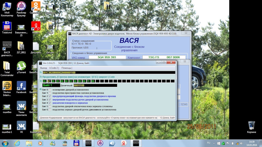Click the Двоичный binary value field
Screen dimensions: 262x147
95,85
